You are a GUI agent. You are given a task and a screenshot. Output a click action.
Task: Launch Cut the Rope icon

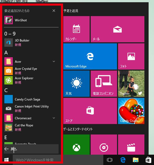9,127
